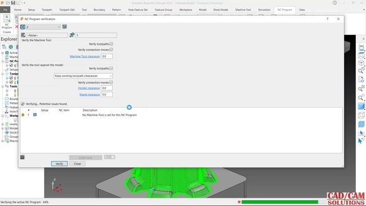Expand the Levels node in Explorer
366x206 pixels.
2,124
